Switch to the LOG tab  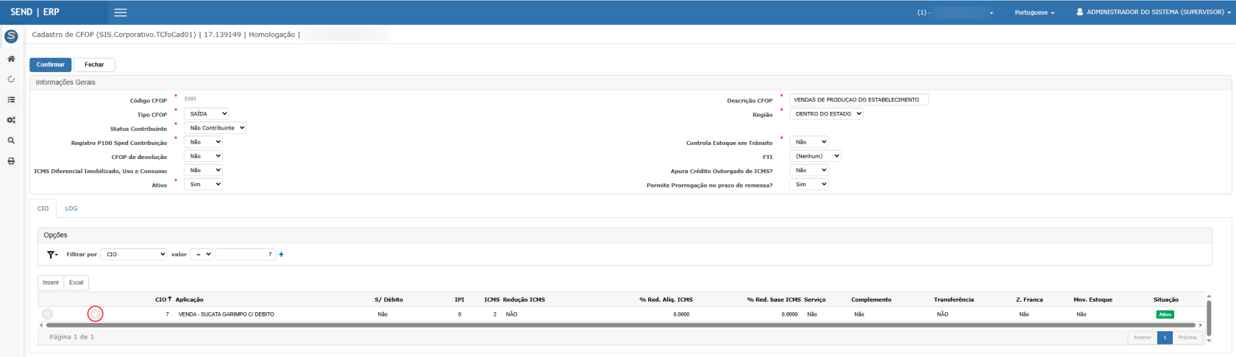click(71, 208)
